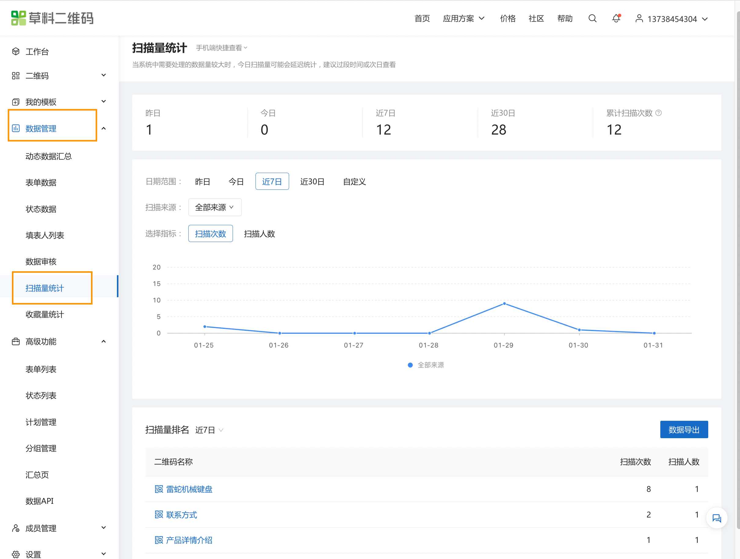Click the QR icon beside 雷蛇机械键盘
Image resolution: width=740 pixels, height=559 pixels.
point(159,489)
